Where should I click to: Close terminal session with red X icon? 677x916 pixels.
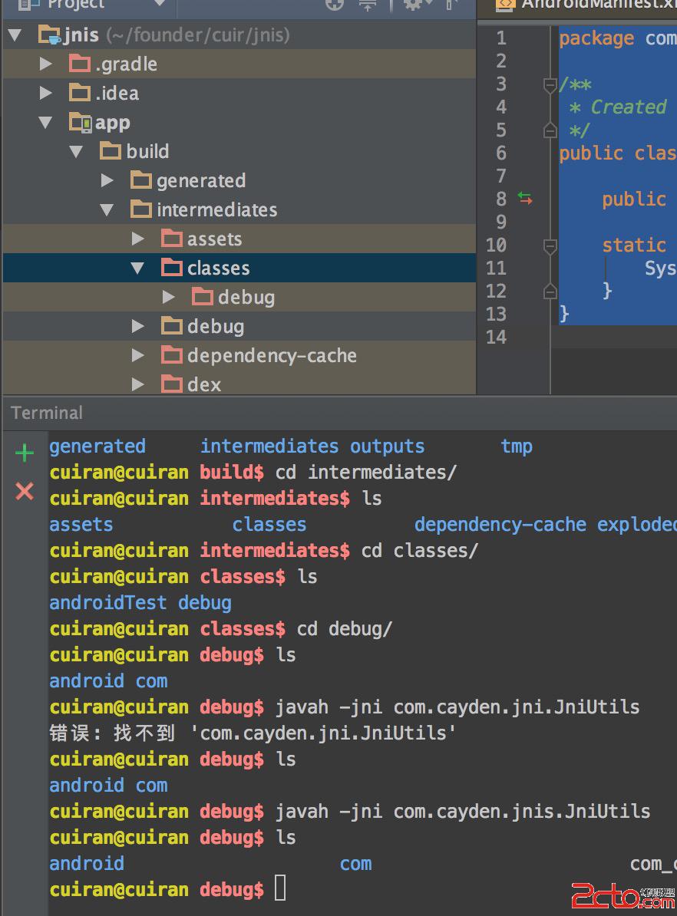(24, 491)
